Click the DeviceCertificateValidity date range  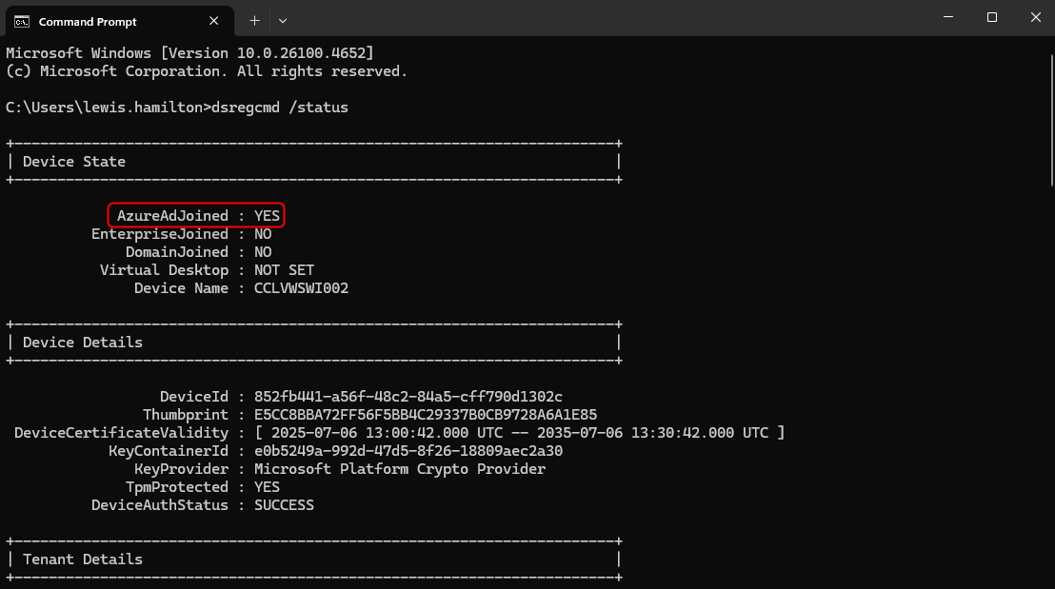pyautogui.click(x=519, y=433)
